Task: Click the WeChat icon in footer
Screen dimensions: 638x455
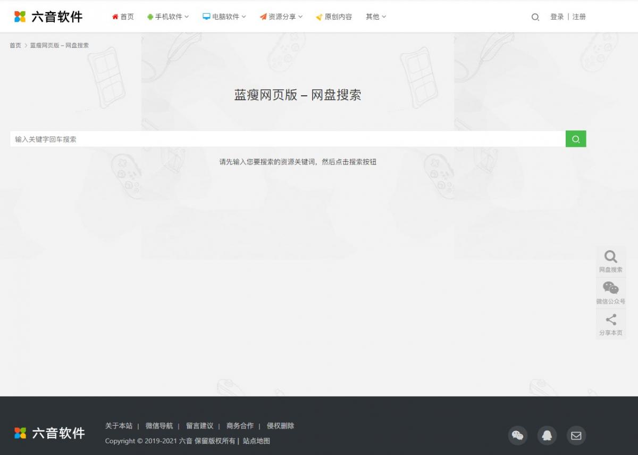Action: (517, 435)
